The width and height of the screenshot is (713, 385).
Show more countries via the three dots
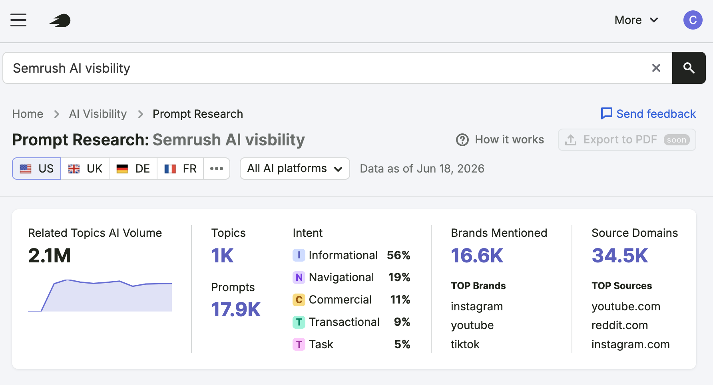pyautogui.click(x=217, y=169)
